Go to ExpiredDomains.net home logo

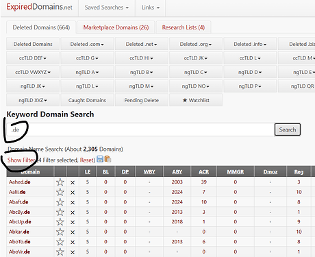[39, 7]
